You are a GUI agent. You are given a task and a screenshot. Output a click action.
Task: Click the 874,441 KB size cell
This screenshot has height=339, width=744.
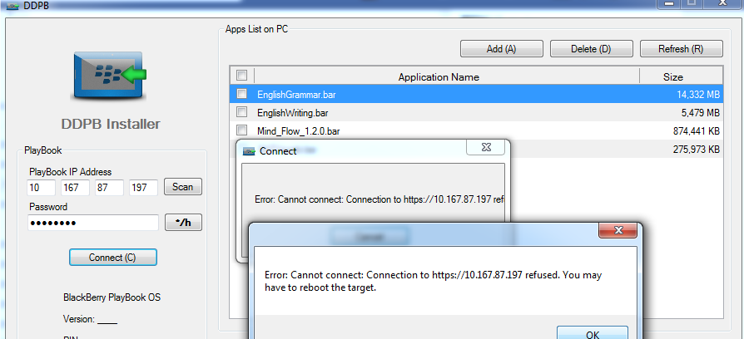coord(697,131)
